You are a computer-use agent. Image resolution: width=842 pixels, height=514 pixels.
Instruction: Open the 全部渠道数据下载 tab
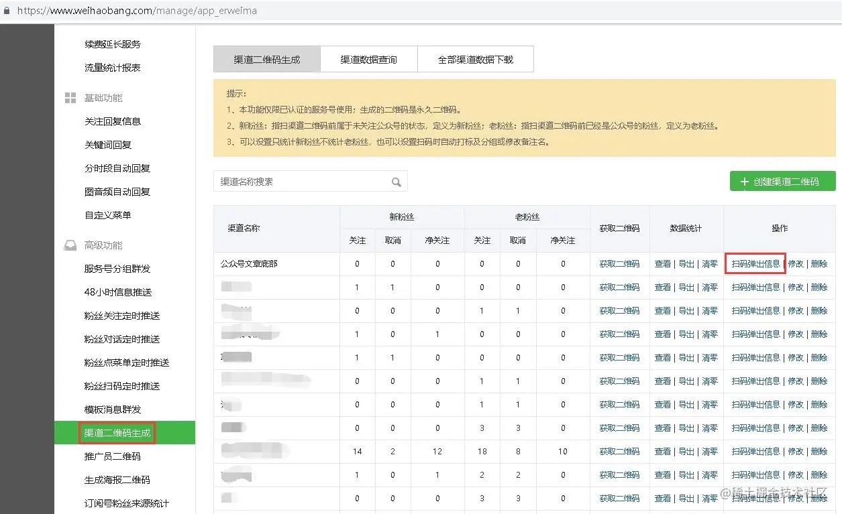tap(476, 59)
